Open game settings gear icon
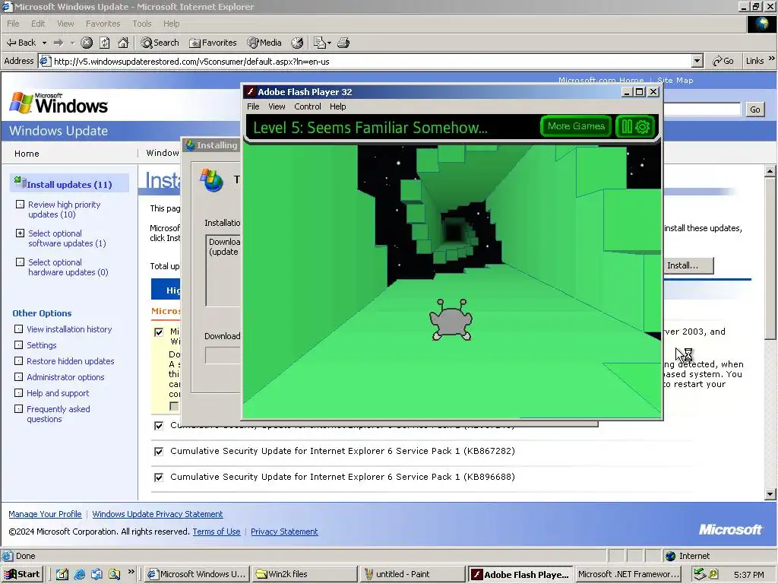 coord(642,127)
